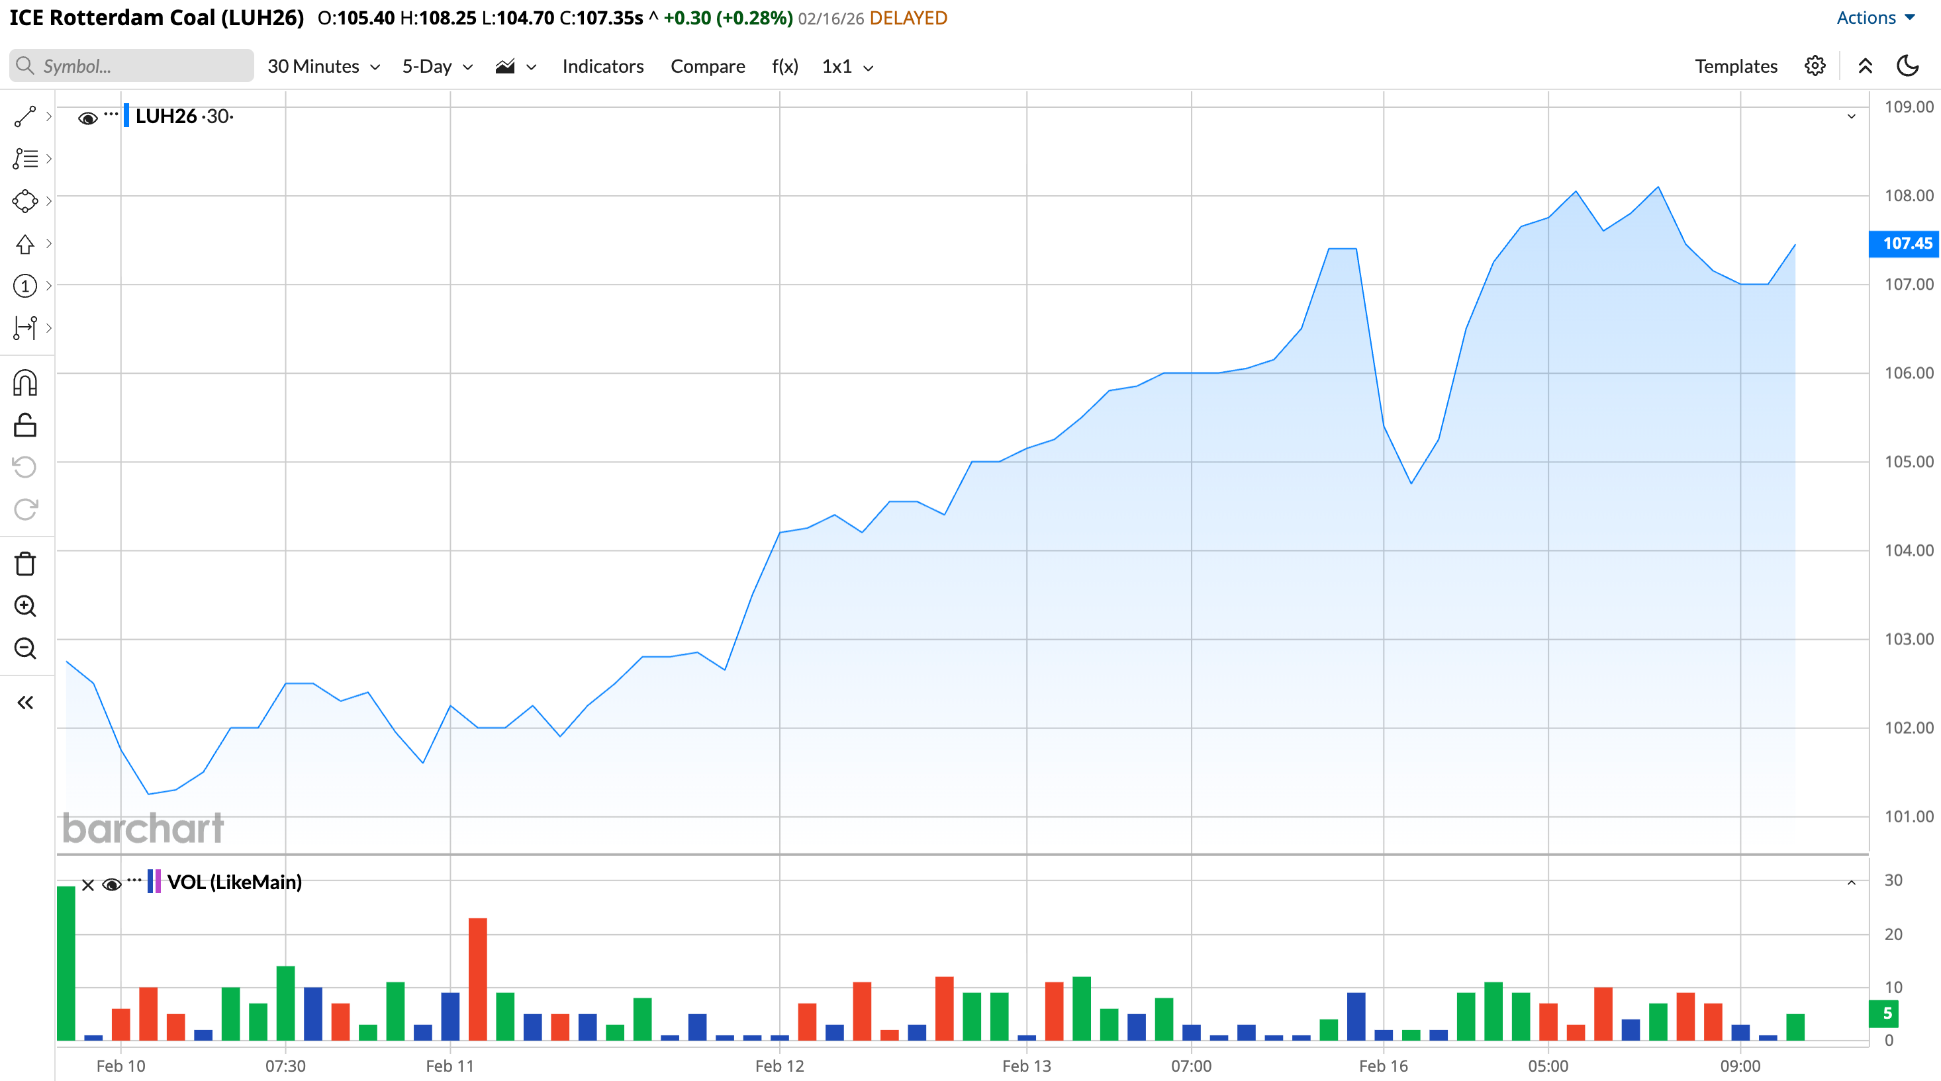
Task: Expand the Actions dropdown menu
Action: (1875, 17)
